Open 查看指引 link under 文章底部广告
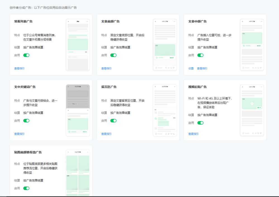This screenshot has height=197, width=279. tap(106, 68)
